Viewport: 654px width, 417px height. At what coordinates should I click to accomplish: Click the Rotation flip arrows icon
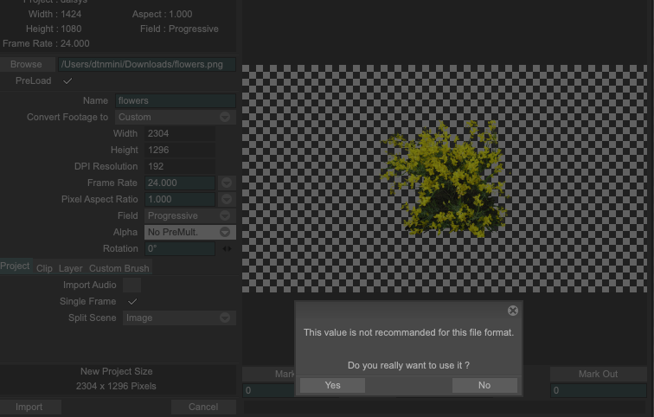tap(227, 248)
